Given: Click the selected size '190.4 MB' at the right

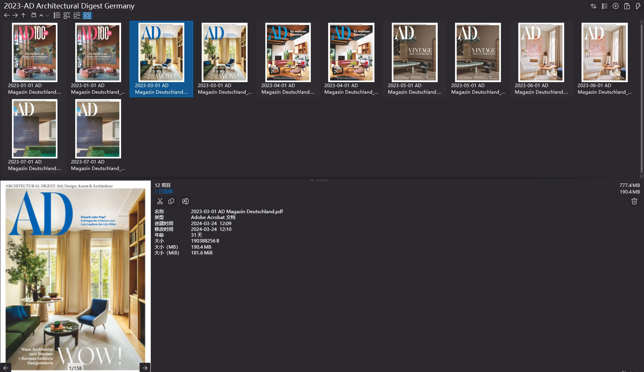Looking at the screenshot, I should pyautogui.click(x=630, y=192).
